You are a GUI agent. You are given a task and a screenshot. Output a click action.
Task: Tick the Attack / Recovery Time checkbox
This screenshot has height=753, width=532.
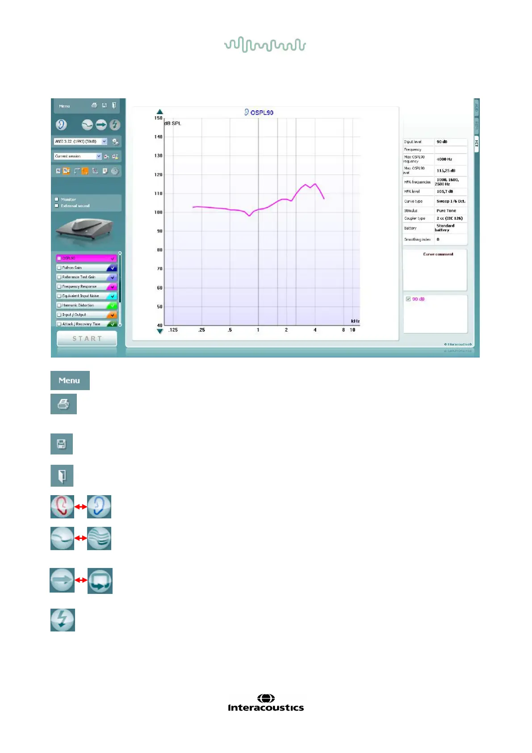pyautogui.click(x=59, y=324)
